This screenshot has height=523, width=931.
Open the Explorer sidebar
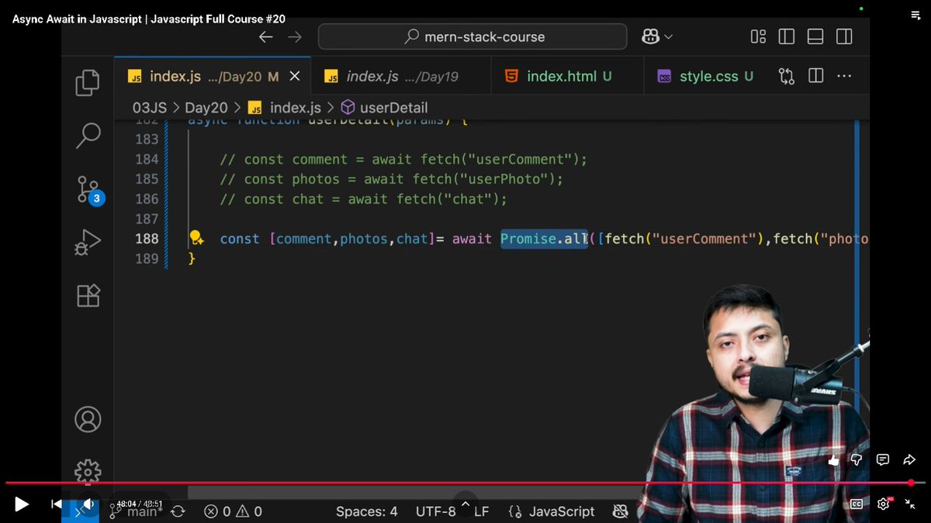point(88,82)
